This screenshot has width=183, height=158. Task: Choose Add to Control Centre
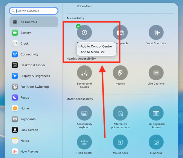coord(96,47)
